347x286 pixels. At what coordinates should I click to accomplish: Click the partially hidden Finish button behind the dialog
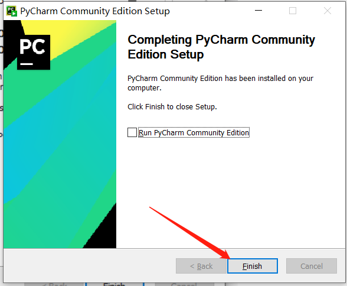click(114, 284)
